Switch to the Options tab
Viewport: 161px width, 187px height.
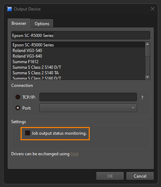click(42, 23)
